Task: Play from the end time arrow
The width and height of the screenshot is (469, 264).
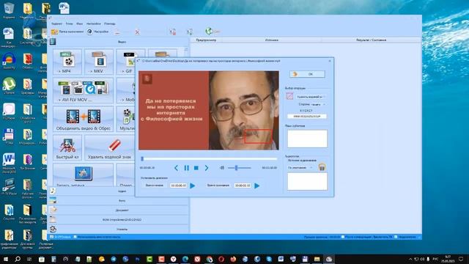Action: [x=257, y=186]
